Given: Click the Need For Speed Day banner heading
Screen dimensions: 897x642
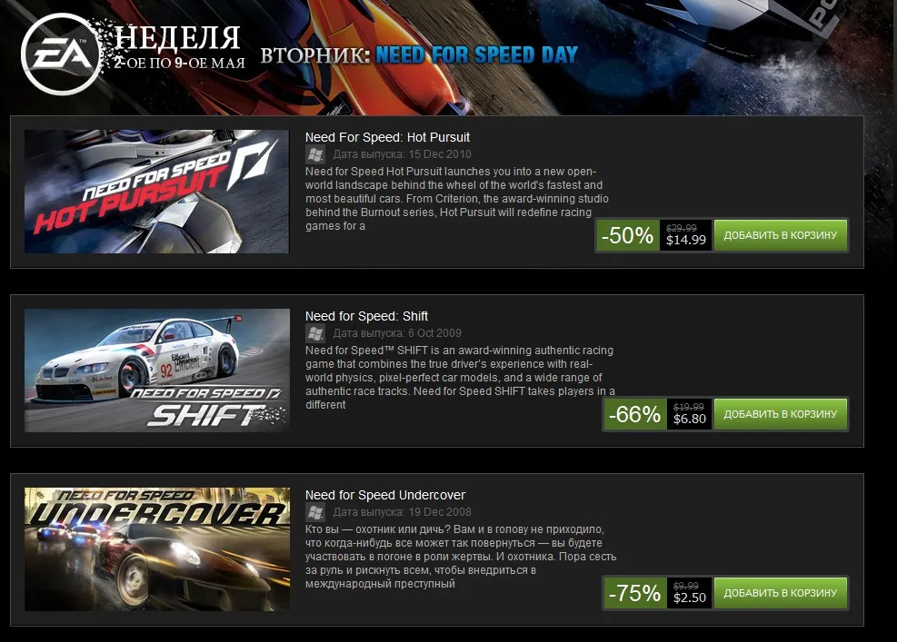Looking at the screenshot, I should point(476,54).
